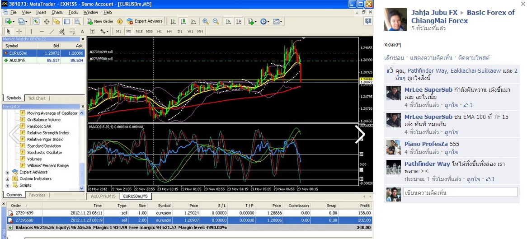
Task: Click the Facebook comment input field
Action: tap(460, 193)
